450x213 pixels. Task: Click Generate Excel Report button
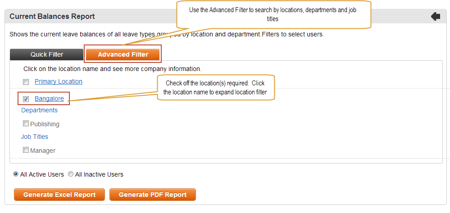[59, 195]
